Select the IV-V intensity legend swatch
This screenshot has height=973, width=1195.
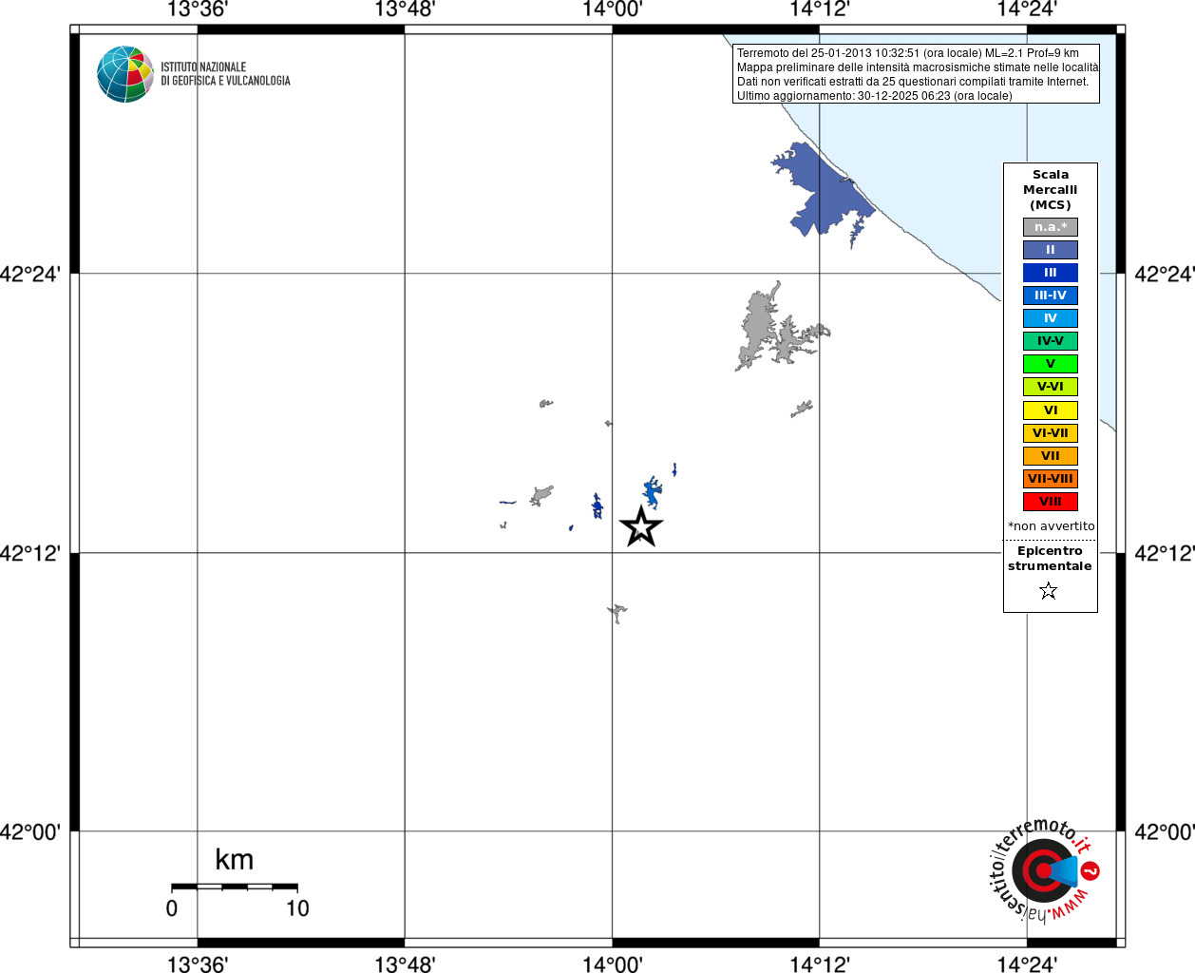(x=1051, y=341)
